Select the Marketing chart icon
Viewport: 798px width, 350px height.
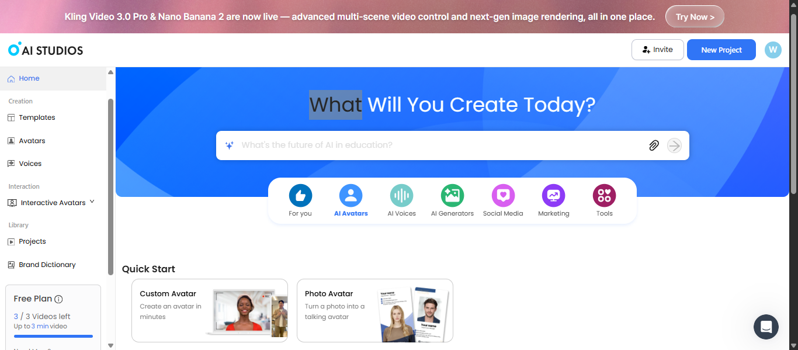553,196
